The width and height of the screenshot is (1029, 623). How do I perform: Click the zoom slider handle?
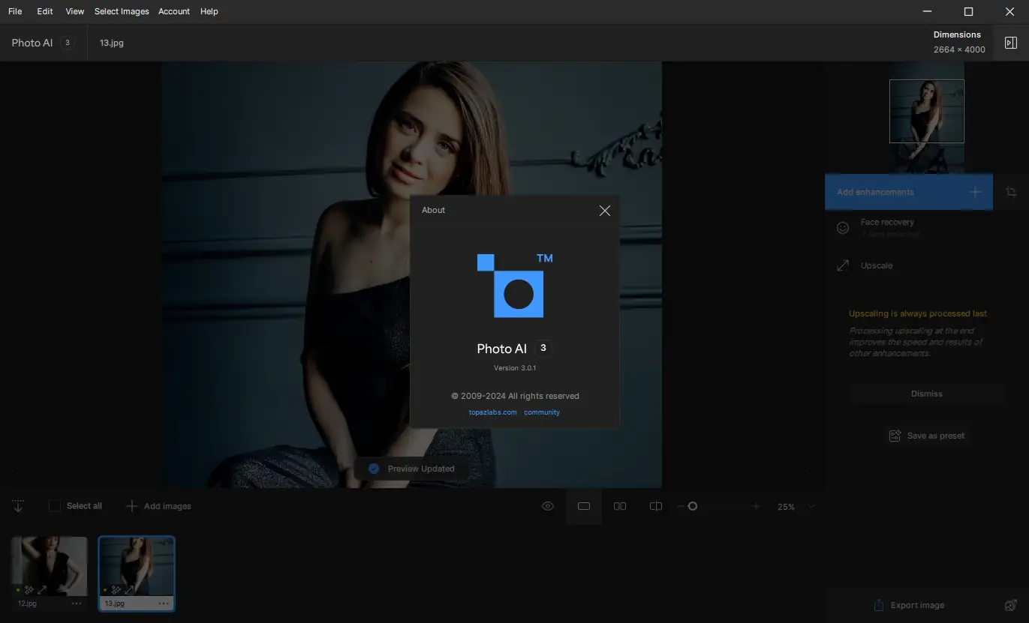point(693,507)
